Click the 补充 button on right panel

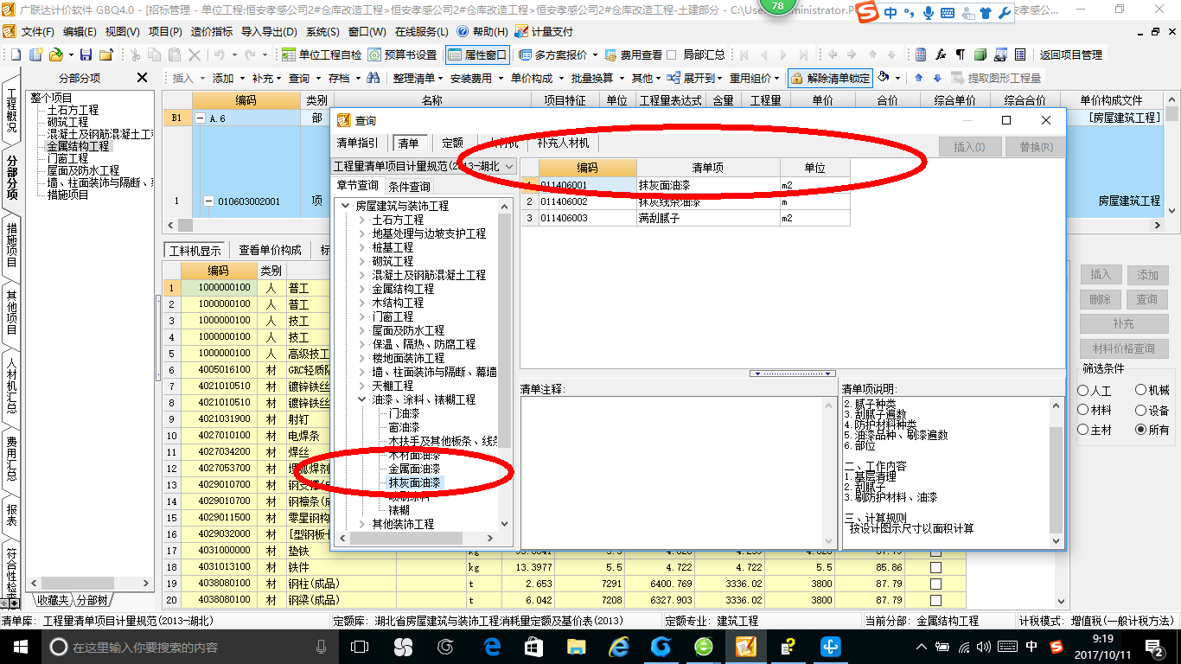(1123, 323)
